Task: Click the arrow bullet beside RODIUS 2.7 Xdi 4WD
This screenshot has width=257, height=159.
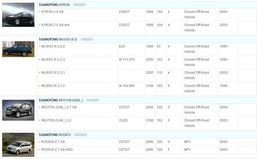Action: (x=39, y=150)
